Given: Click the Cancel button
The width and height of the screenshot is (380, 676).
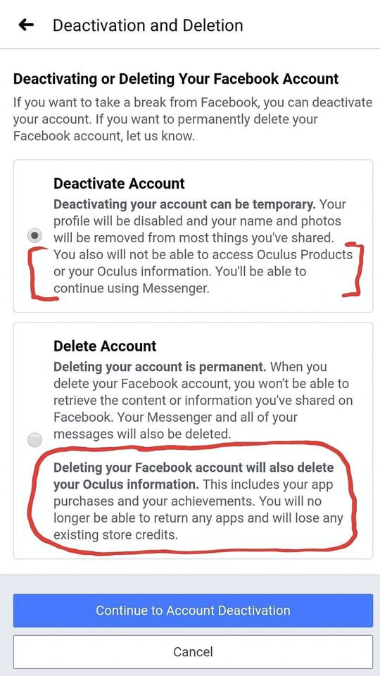Looking at the screenshot, I should (x=193, y=651).
